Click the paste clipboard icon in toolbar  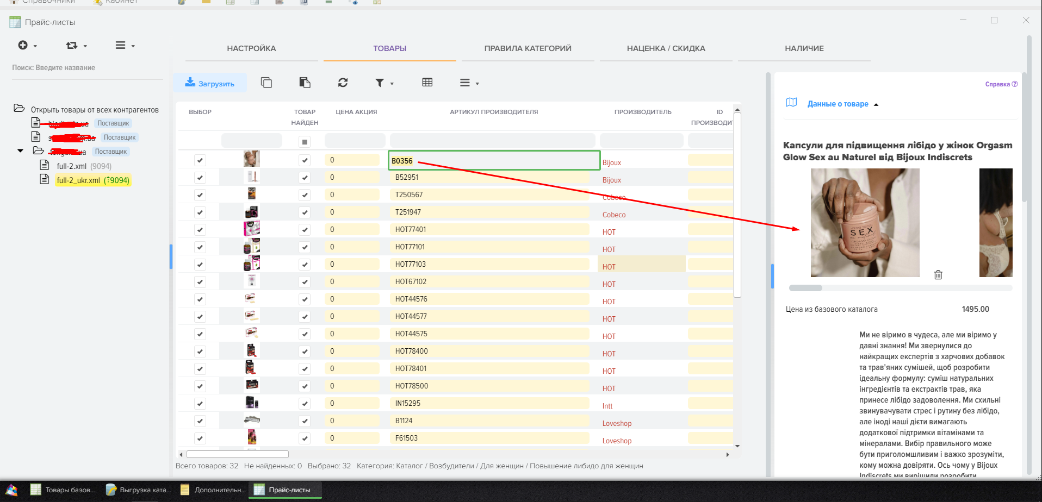(x=305, y=83)
